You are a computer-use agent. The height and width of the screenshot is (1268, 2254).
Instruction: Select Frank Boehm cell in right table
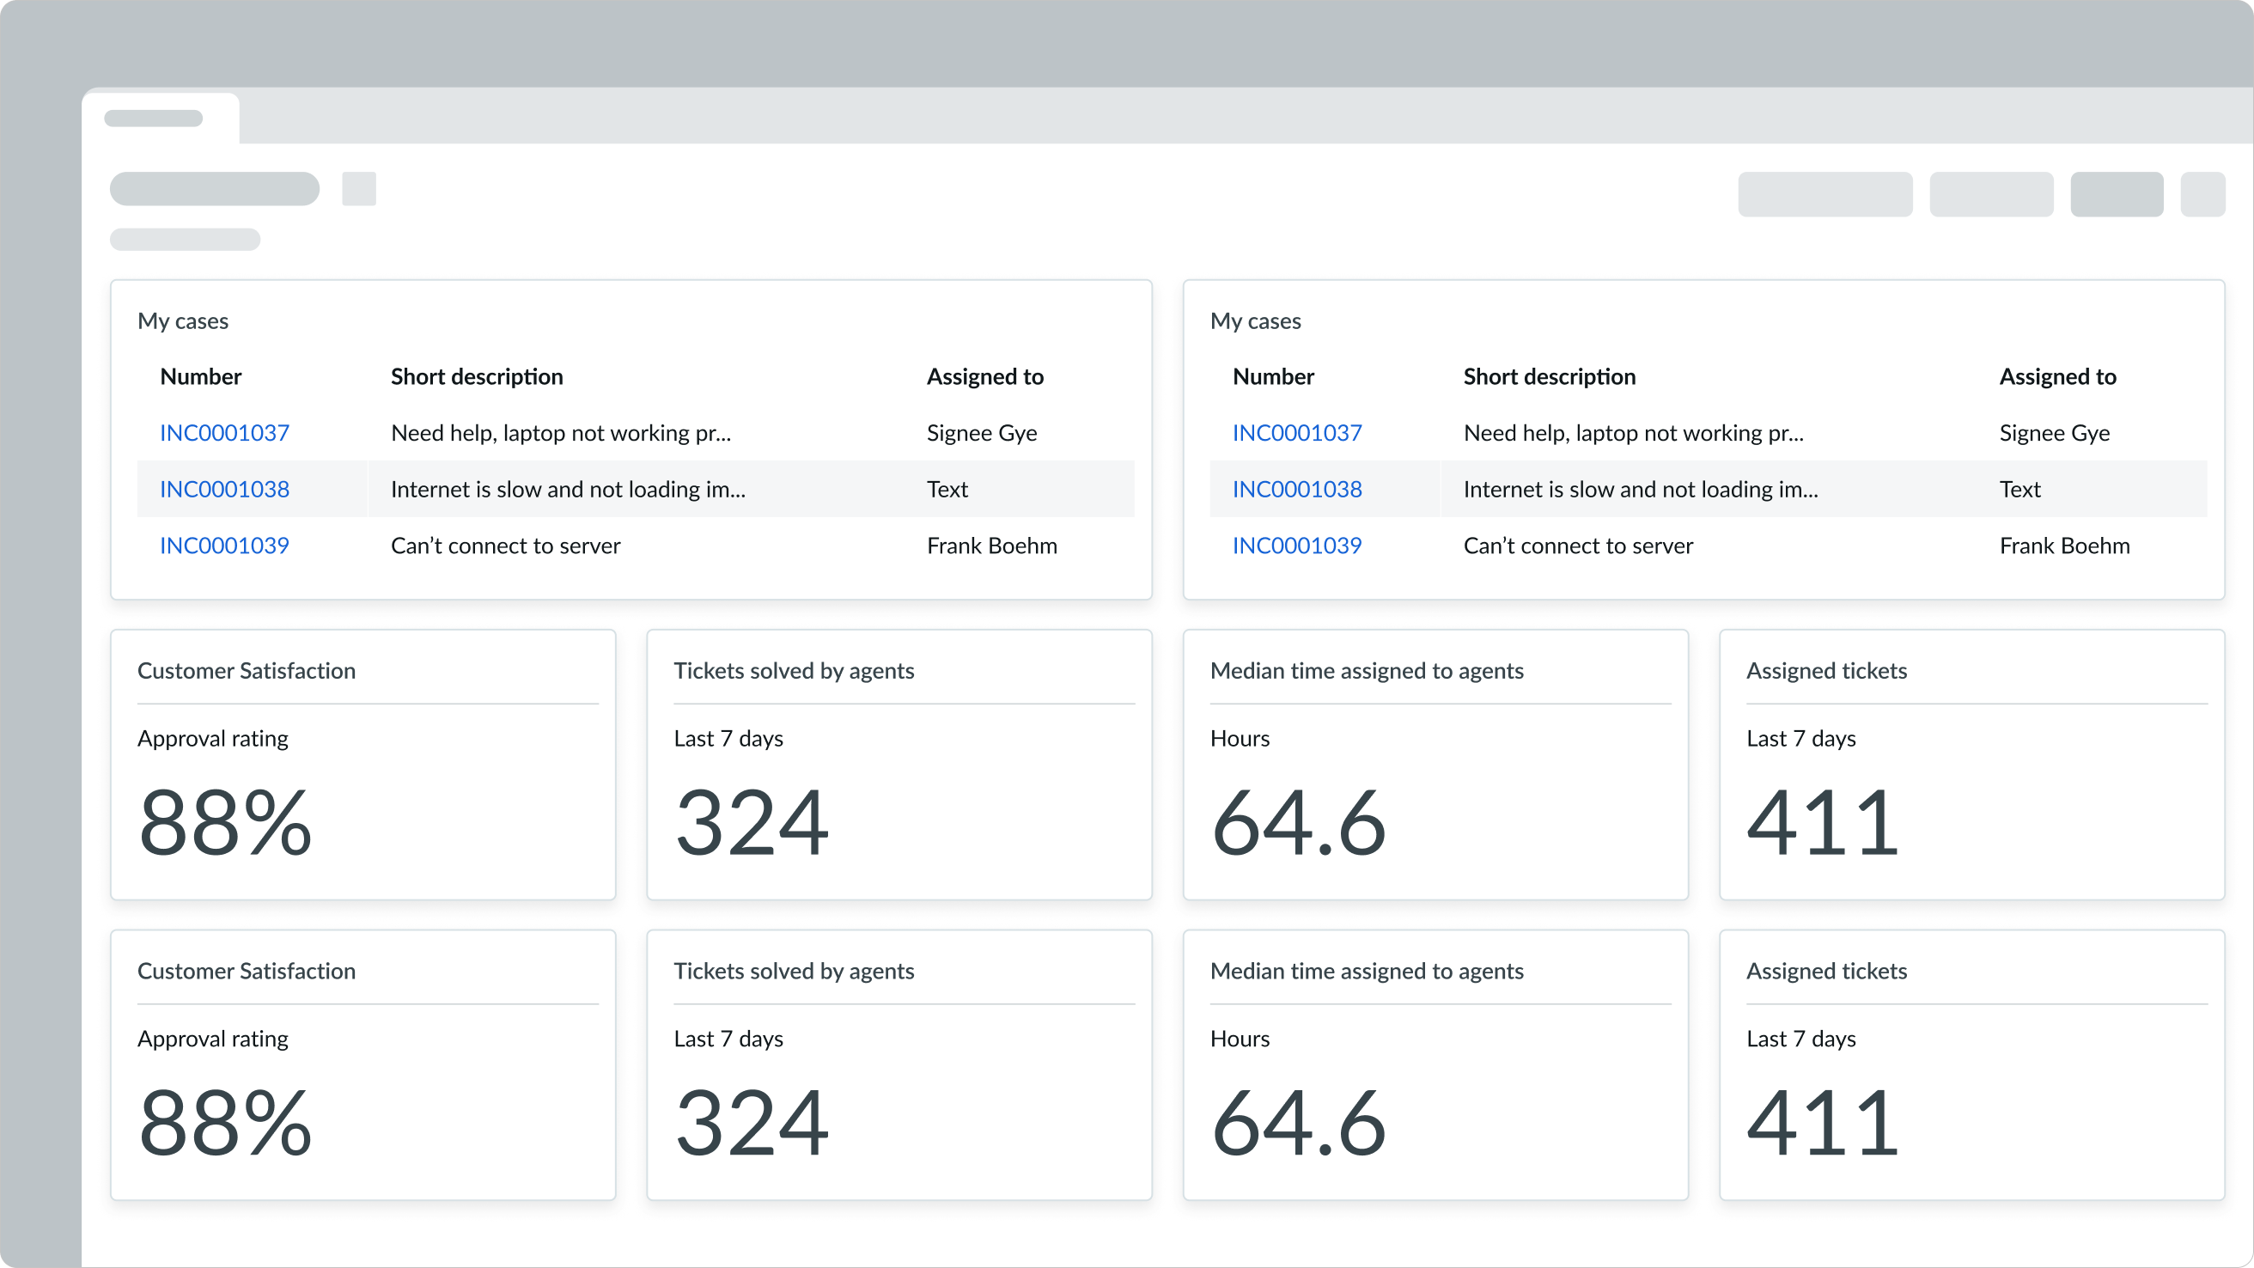coord(2064,546)
